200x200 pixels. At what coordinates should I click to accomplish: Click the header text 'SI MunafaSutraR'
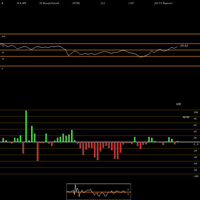[49, 3]
